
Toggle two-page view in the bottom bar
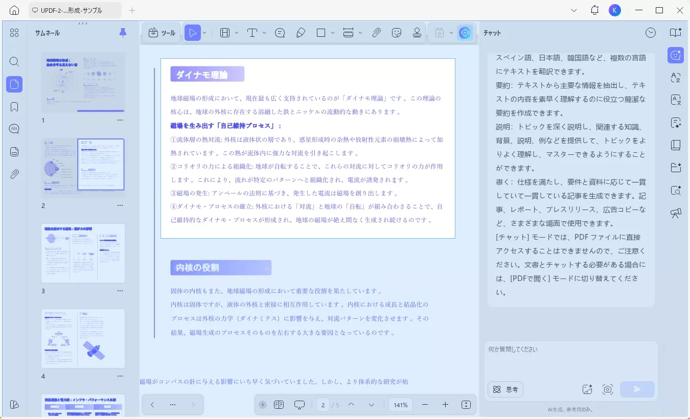pyautogui.click(x=279, y=404)
